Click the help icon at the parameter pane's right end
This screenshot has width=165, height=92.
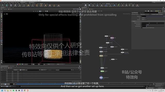point(164,13)
